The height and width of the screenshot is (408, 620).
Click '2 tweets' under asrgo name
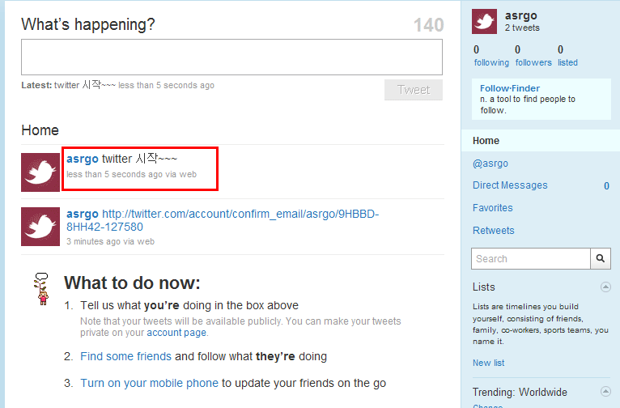[522, 28]
